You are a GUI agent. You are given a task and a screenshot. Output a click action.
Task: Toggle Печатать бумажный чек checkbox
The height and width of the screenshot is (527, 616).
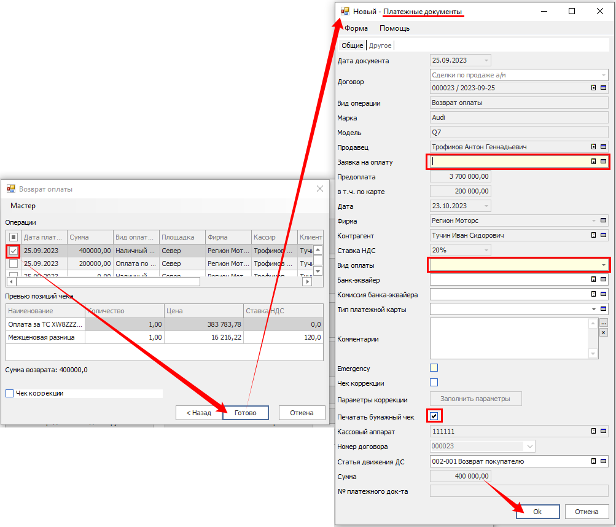point(434,417)
